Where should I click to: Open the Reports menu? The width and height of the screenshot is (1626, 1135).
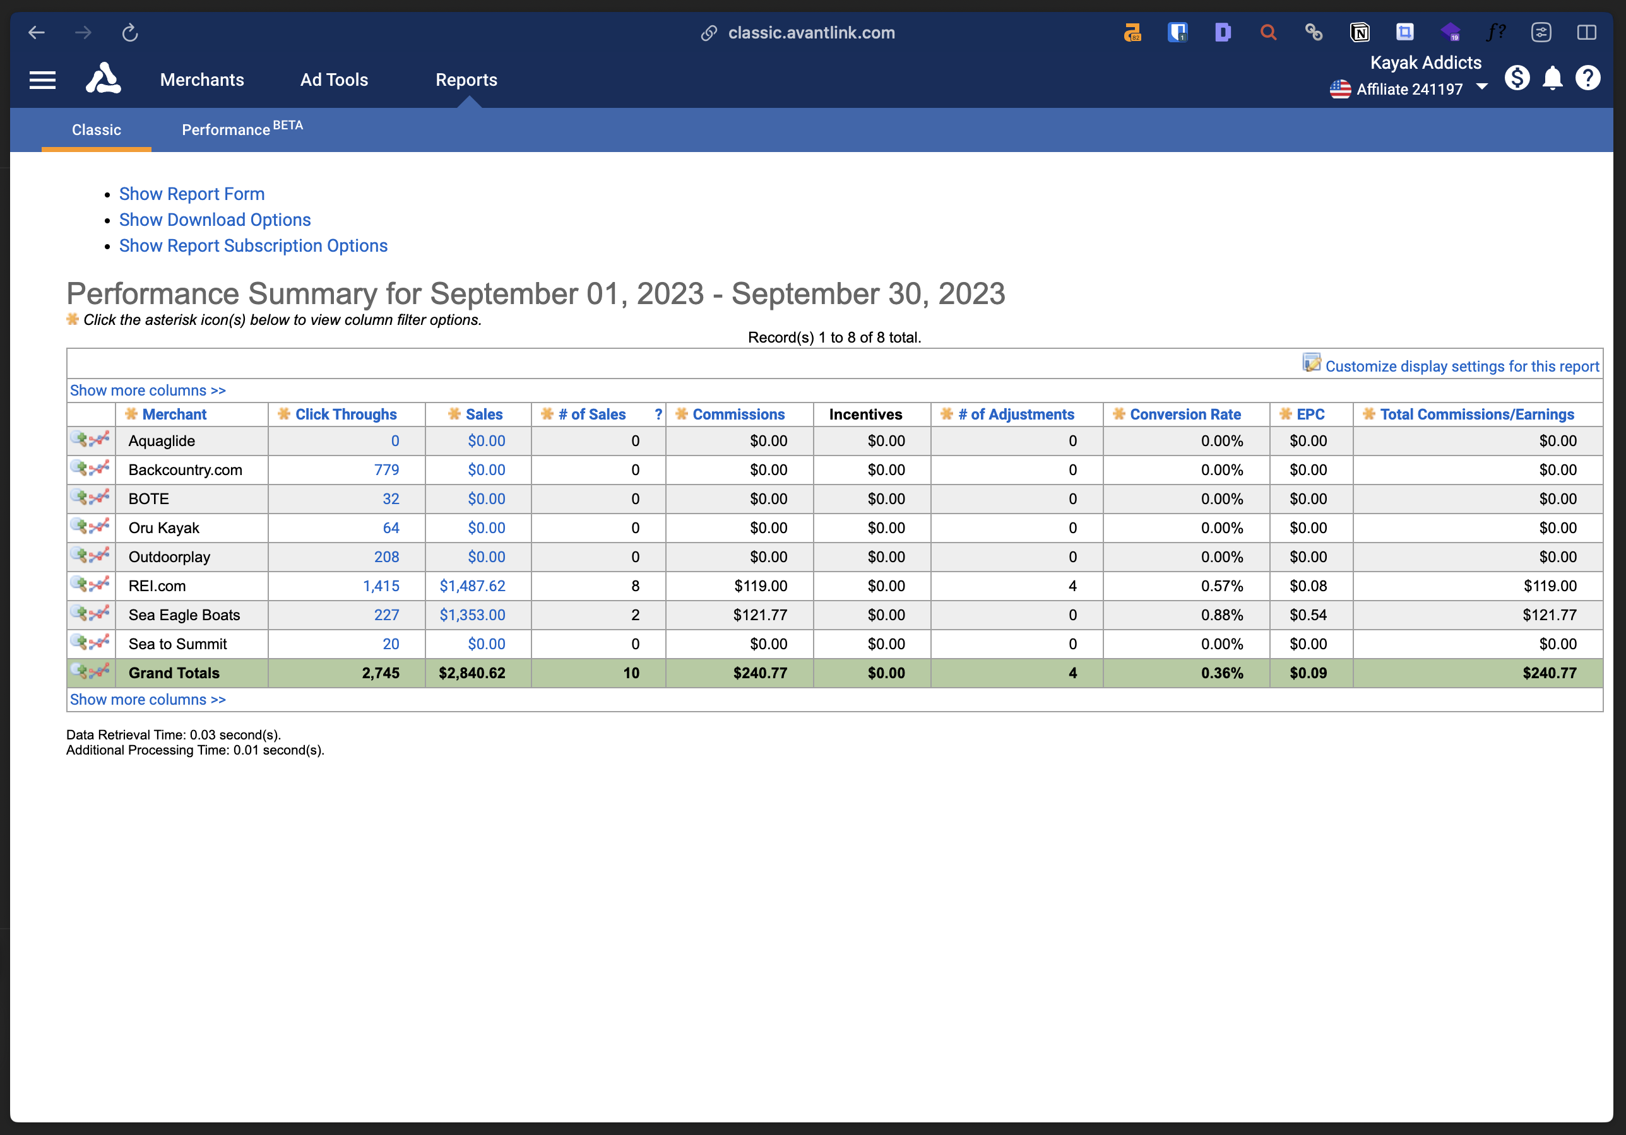466,80
